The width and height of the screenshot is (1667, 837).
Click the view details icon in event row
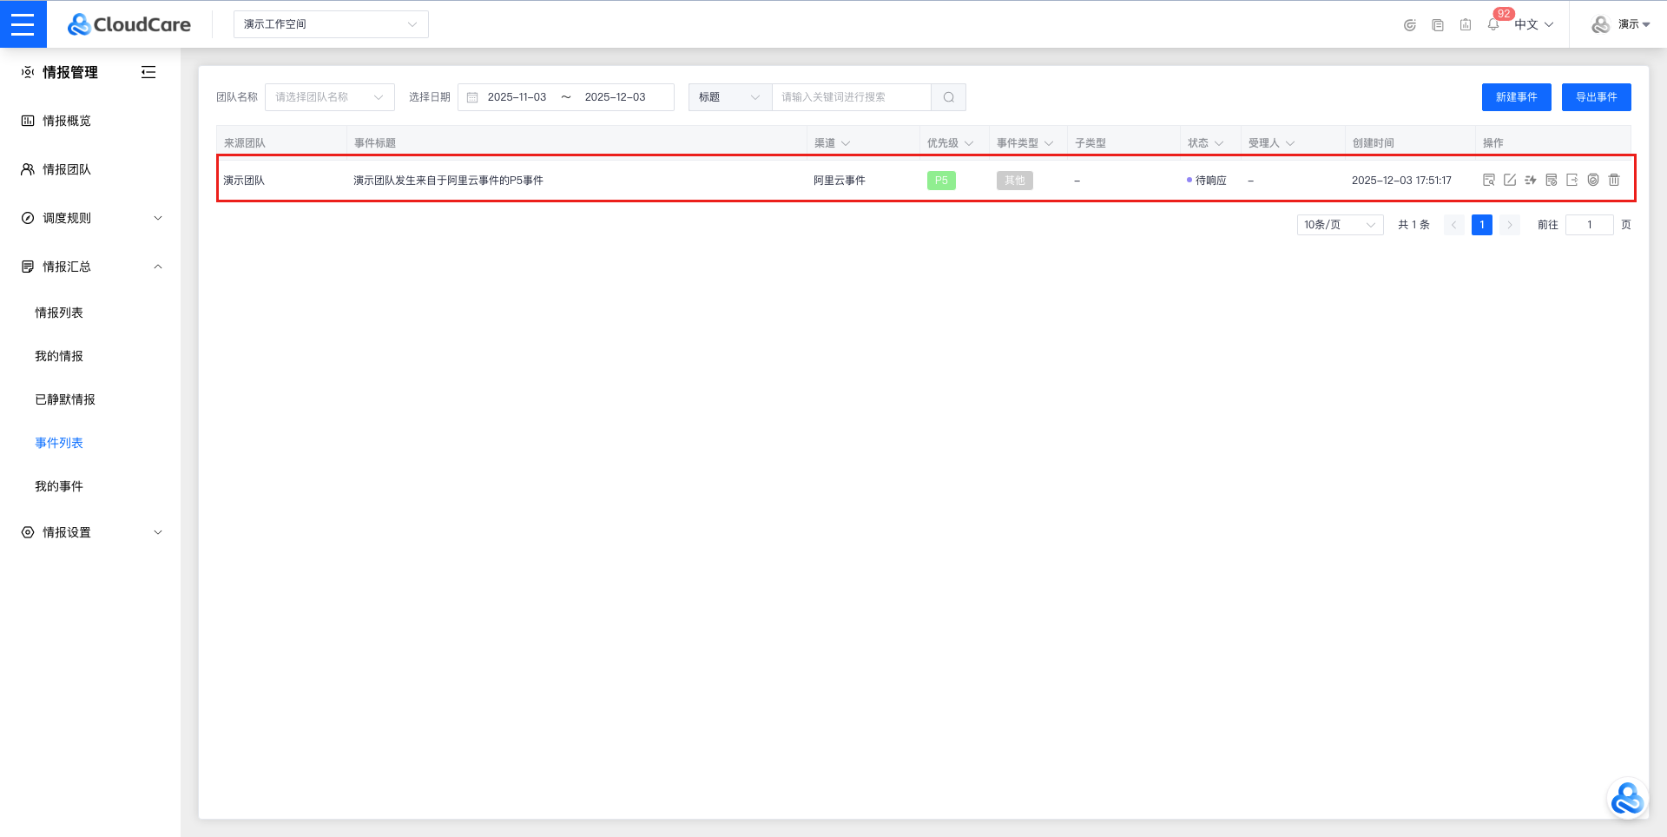(1488, 180)
